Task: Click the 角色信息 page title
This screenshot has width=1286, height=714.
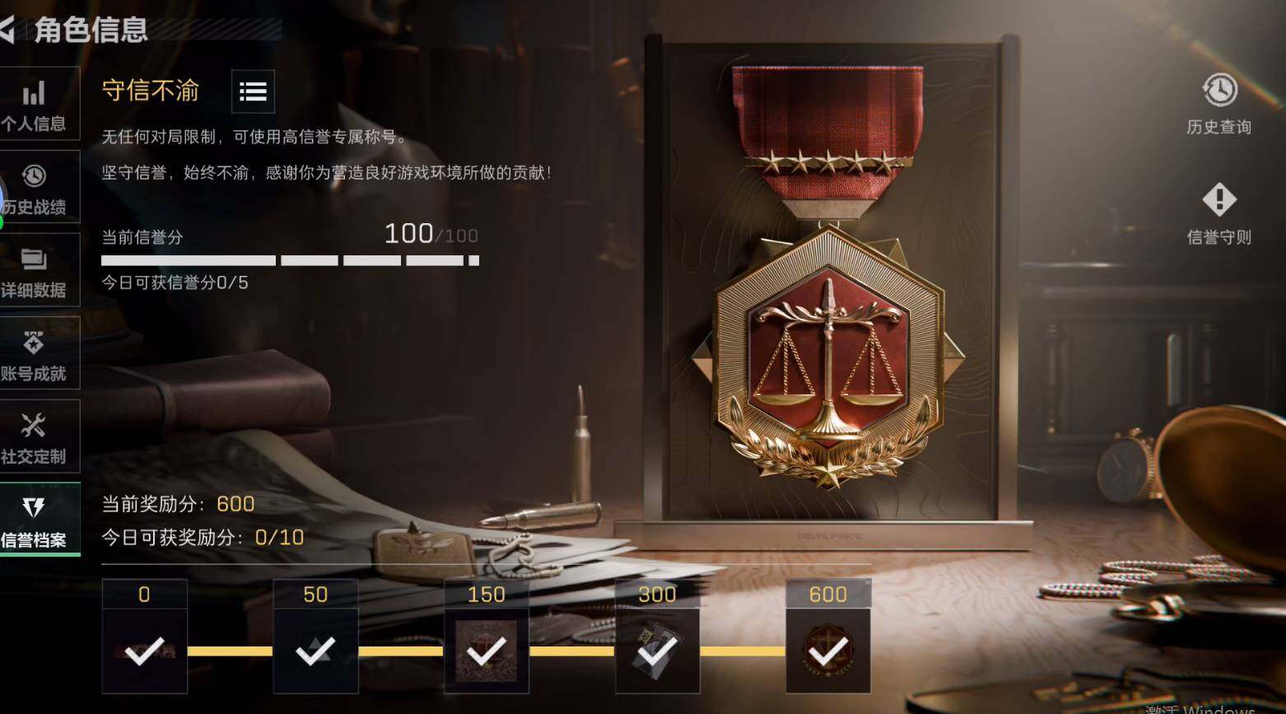Action: pos(91,30)
